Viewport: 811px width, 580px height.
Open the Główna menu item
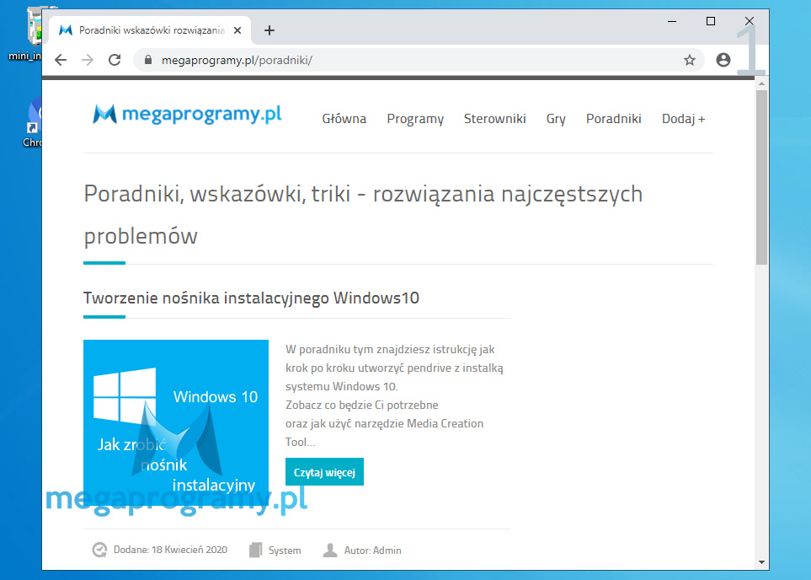[344, 119]
